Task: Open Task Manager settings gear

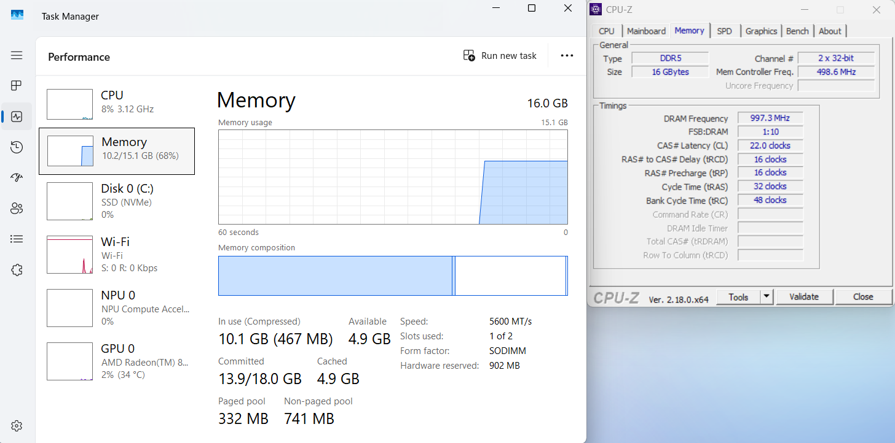Action: tap(17, 426)
